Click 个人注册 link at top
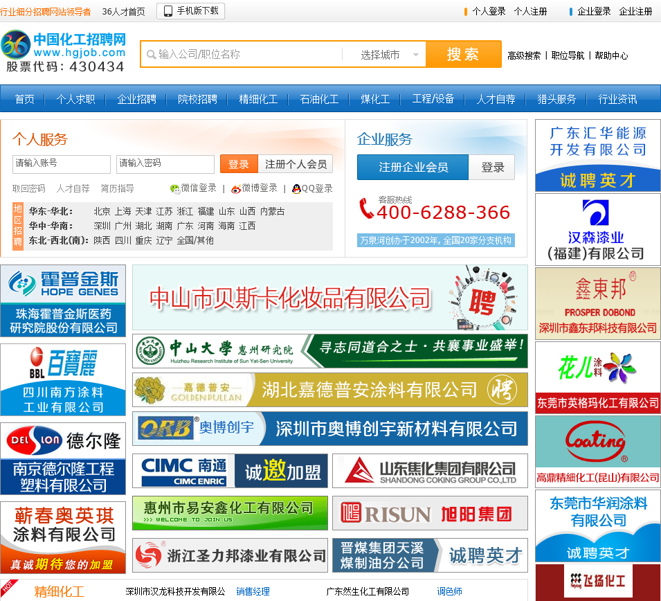 click(x=530, y=11)
